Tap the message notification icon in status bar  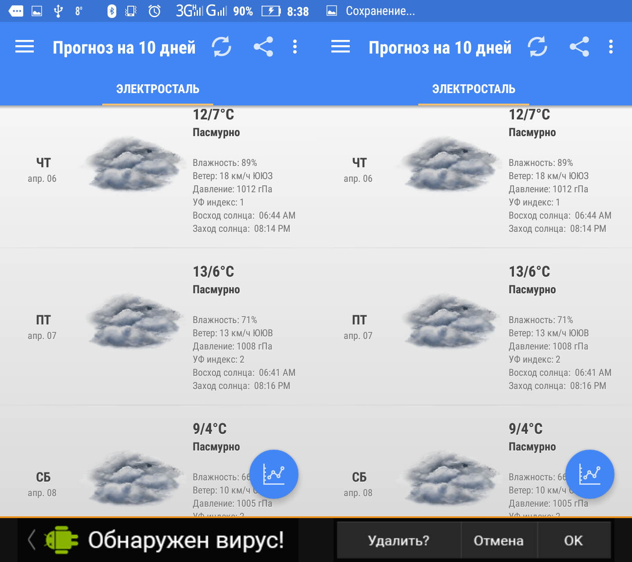pos(16,11)
